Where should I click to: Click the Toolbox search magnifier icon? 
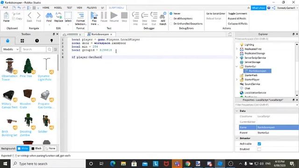pyautogui.click(x=50, y=49)
